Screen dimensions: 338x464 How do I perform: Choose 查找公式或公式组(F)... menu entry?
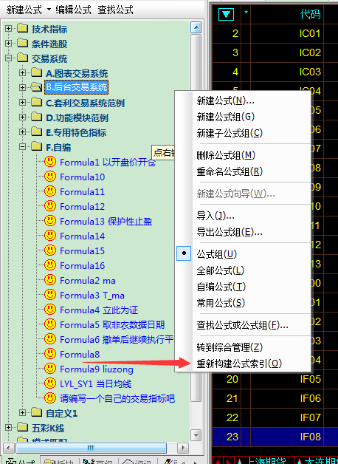point(243,325)
